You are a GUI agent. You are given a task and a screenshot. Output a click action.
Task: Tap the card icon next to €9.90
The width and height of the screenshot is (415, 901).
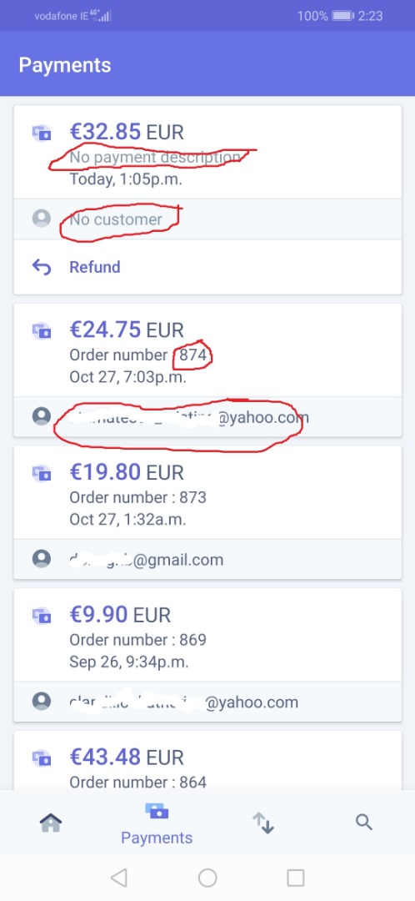click(42, 616)
